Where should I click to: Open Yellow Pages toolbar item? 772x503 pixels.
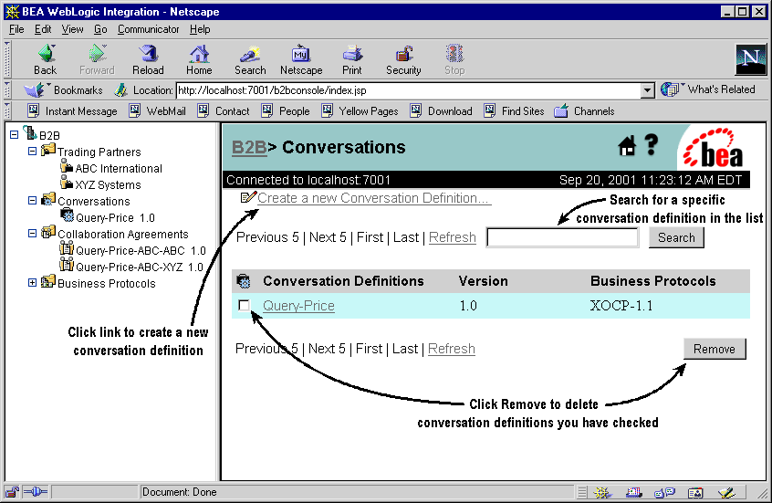click(360, 111)
